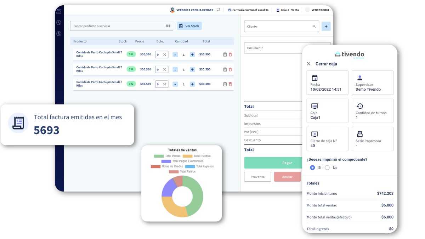Select No for printing the comprobante

click(x=327, y=167)
